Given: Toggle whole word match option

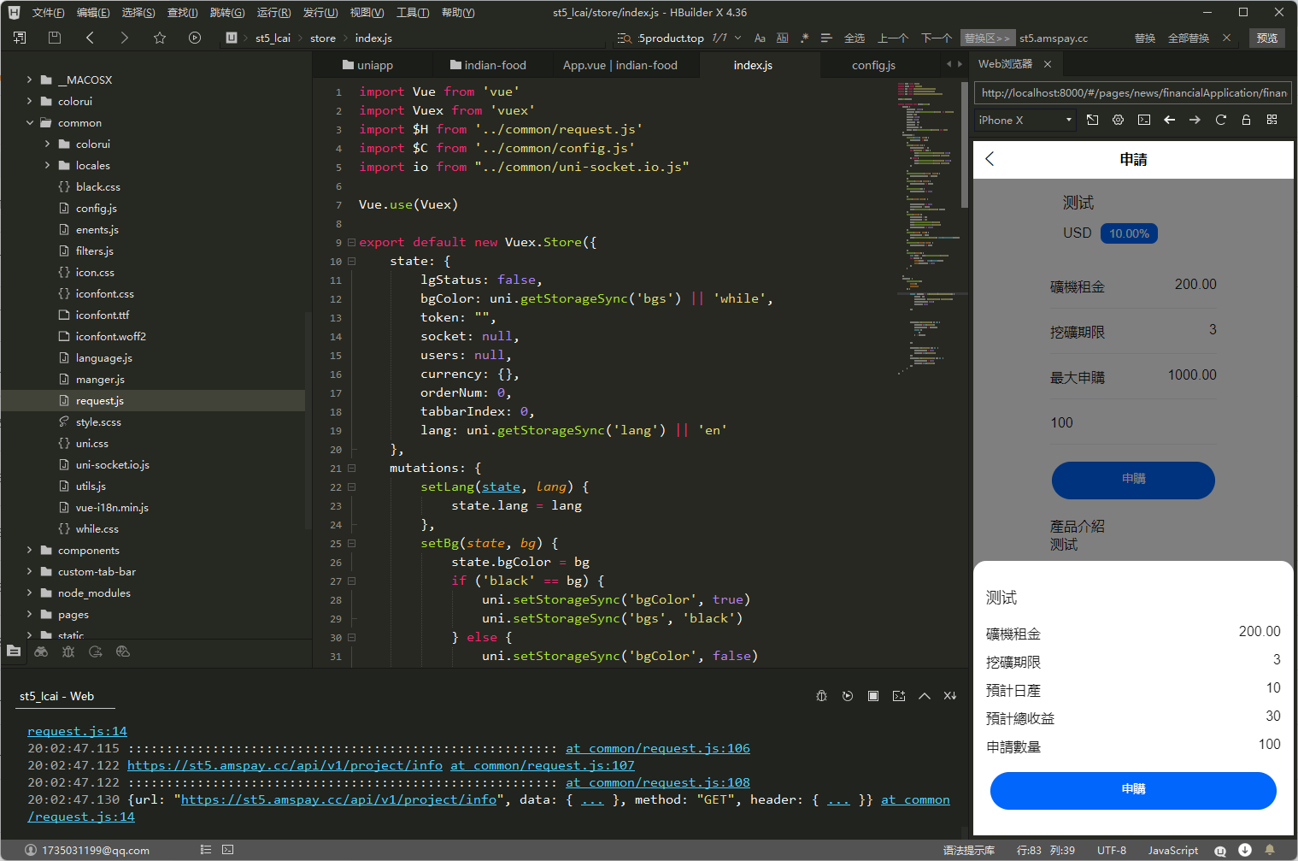Looking at the screenshot, I should [x=782, y=38].
